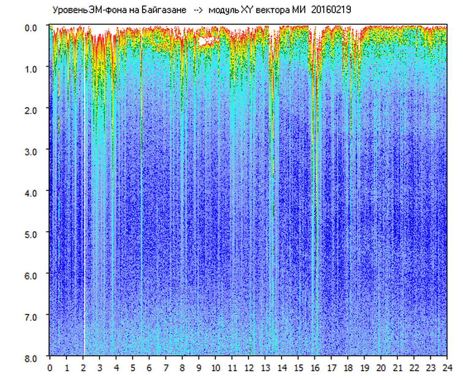This screenshot has width=463, height=380.
Task: Click the x-axis tick label 0
Action: 50,368
